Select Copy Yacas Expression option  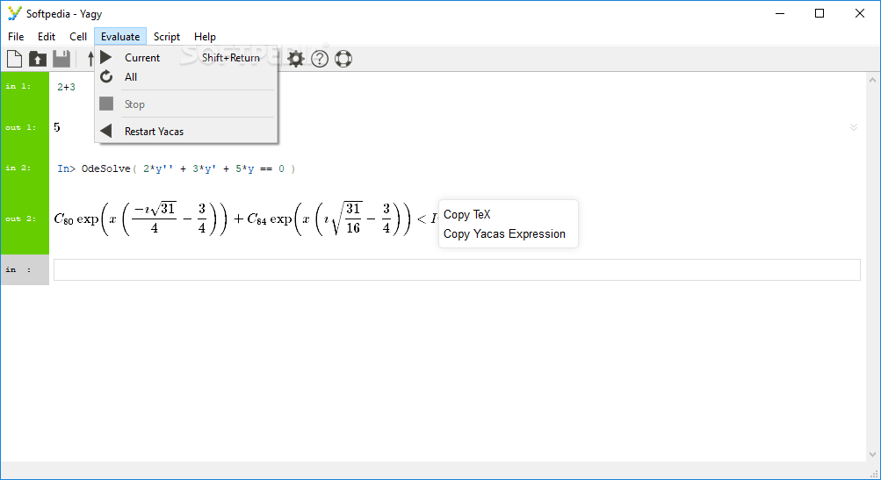pyautogui.click(x=504, y=233)
